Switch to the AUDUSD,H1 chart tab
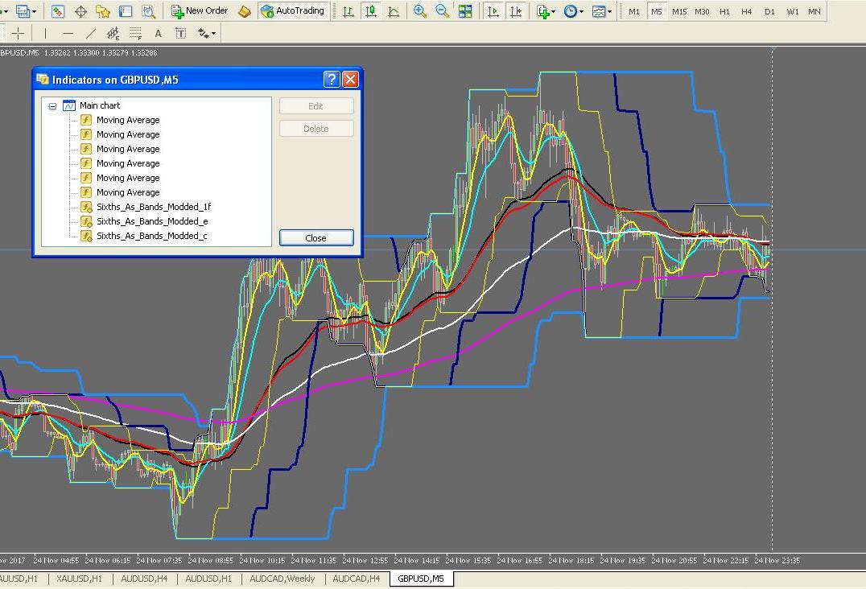 [x=208, y=579]
